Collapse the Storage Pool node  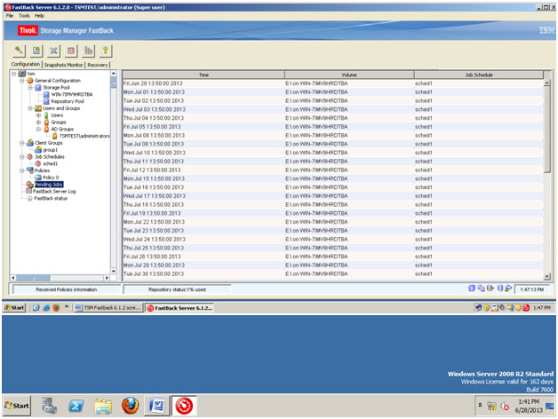(30, 88)
